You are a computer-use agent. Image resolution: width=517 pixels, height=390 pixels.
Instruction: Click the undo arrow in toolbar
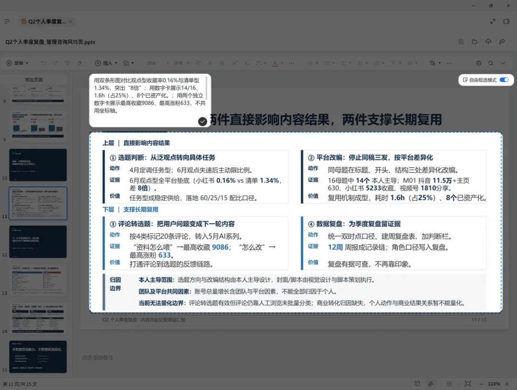tap(43, 63)
